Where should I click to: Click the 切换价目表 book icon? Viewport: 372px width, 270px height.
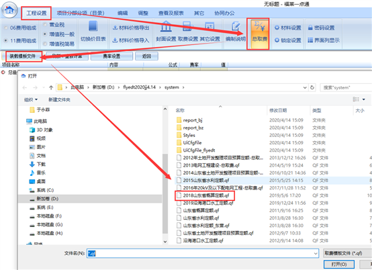point(93,26)
